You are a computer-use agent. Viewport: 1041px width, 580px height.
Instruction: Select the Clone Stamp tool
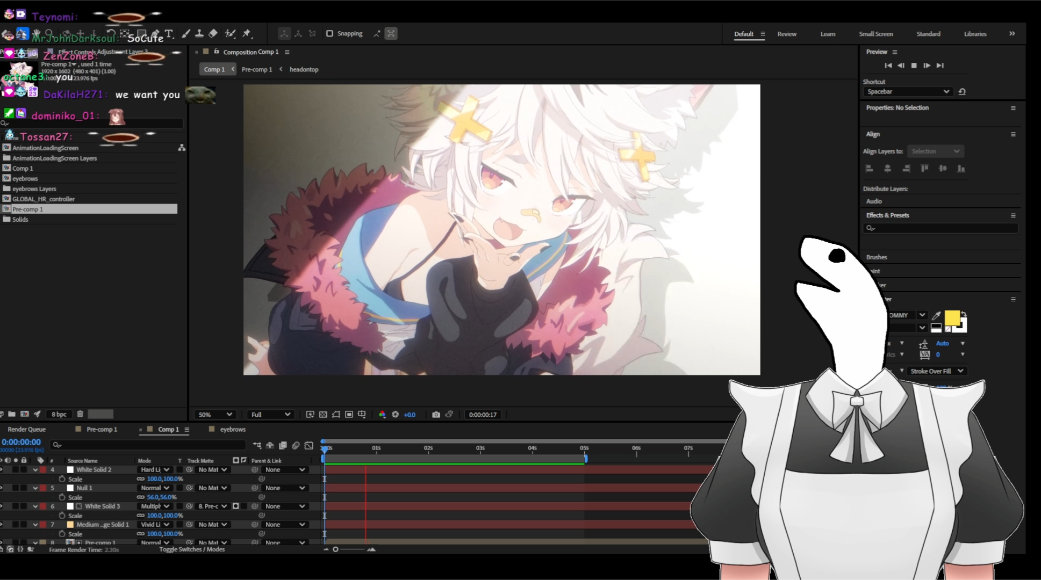tap(199, 33)
